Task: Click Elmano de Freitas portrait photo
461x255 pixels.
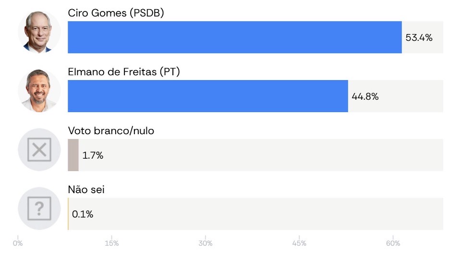Action: [39, 91]
